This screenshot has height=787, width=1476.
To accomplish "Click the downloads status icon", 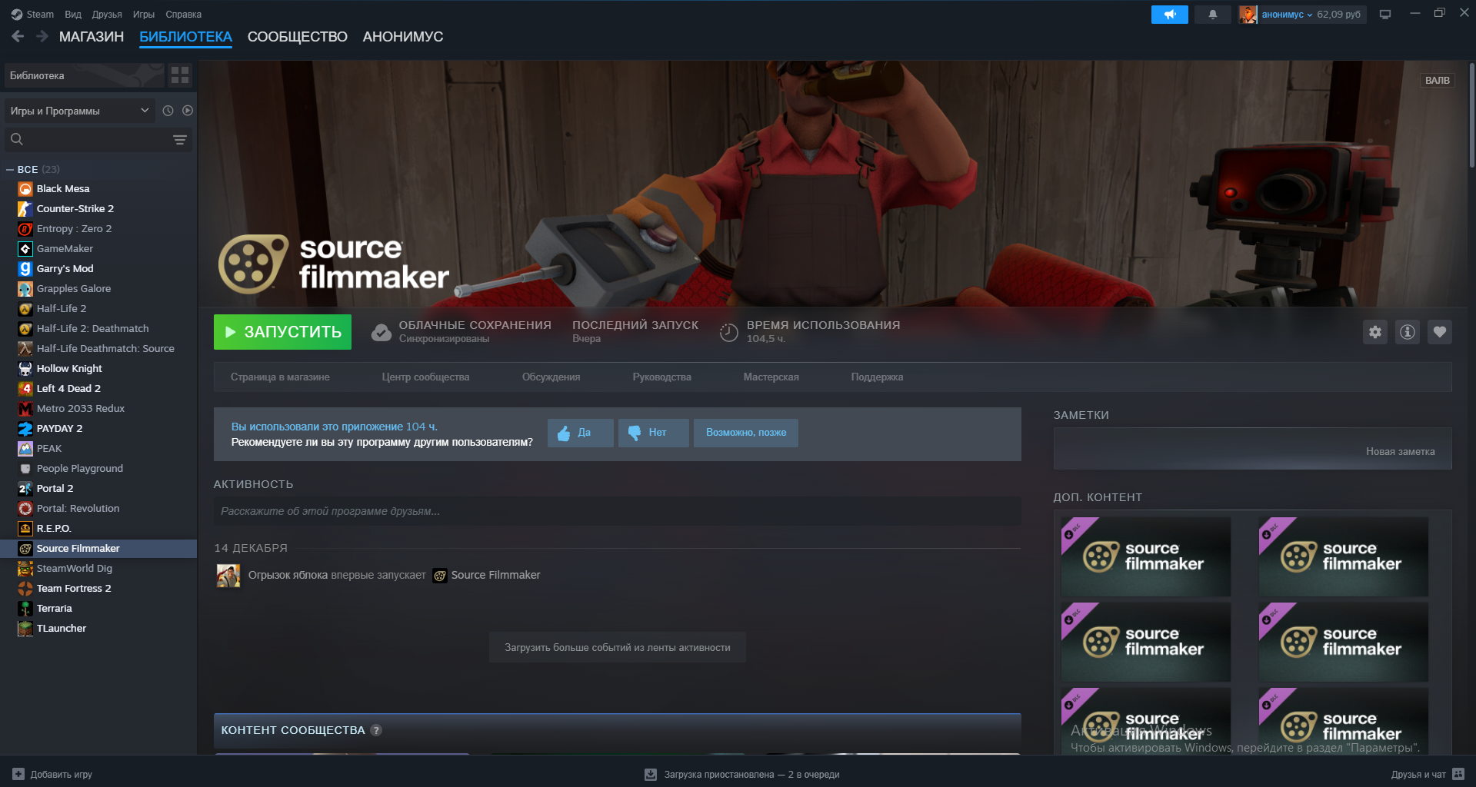I will point(651,775).
